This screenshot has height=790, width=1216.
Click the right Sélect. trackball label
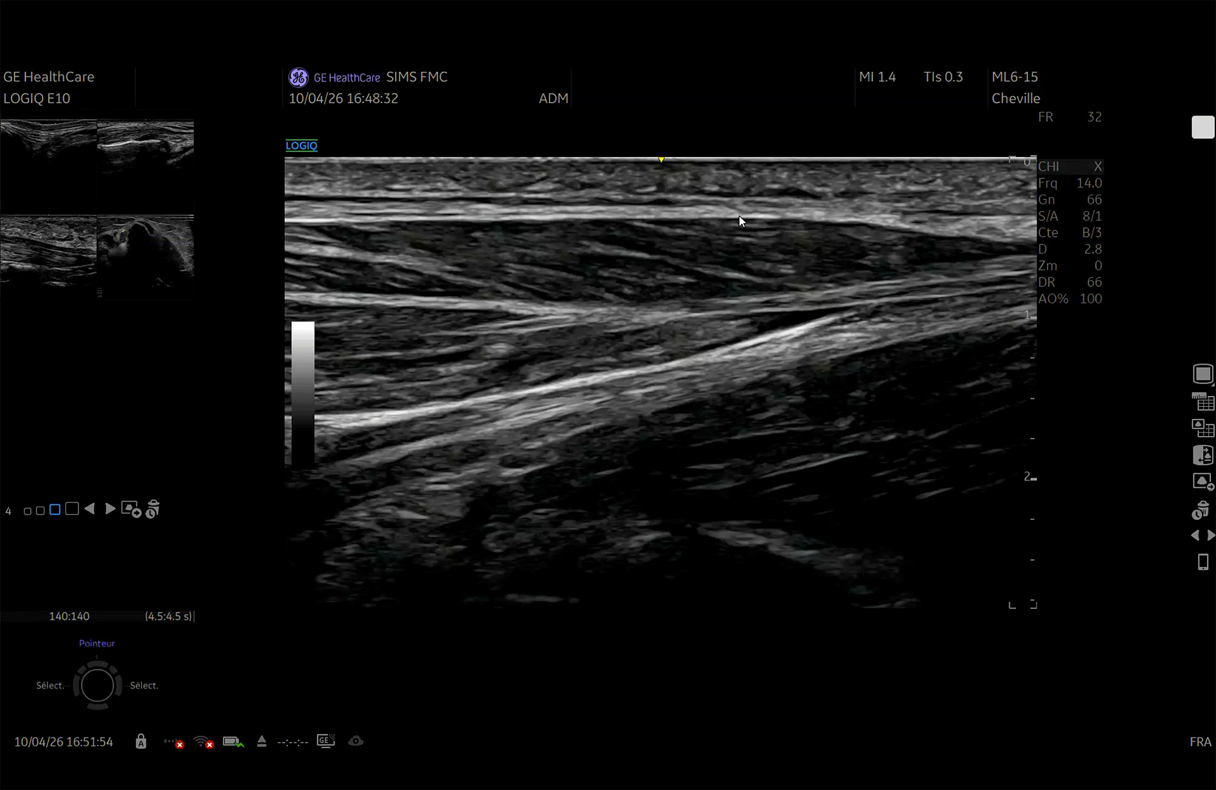[144, 685]
